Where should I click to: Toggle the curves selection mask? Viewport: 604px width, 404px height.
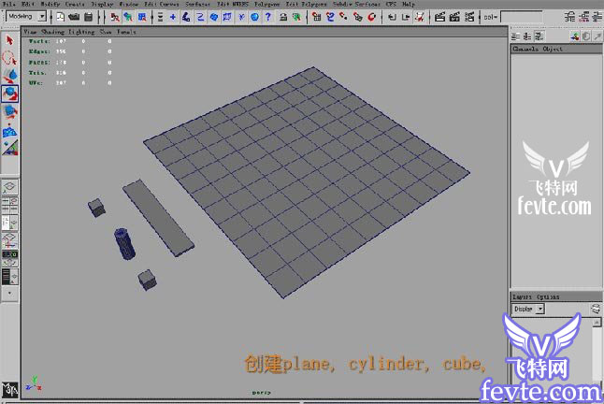click(200, 17)
